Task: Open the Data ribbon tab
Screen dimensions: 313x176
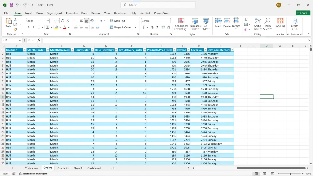Action: pyautogui.click(x=84, y=13)
